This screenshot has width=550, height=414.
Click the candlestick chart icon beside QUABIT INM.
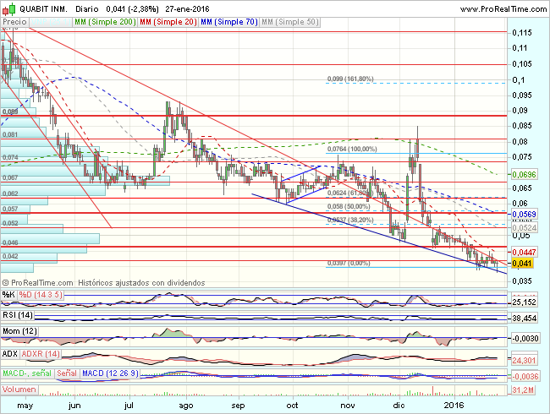(x=8, y=8)
